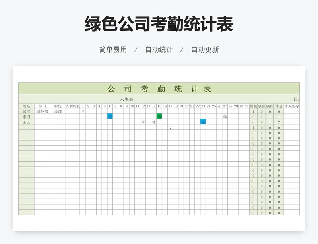
Task: Click 休 cell on day 12 for 王五
Action: (143, 122)
